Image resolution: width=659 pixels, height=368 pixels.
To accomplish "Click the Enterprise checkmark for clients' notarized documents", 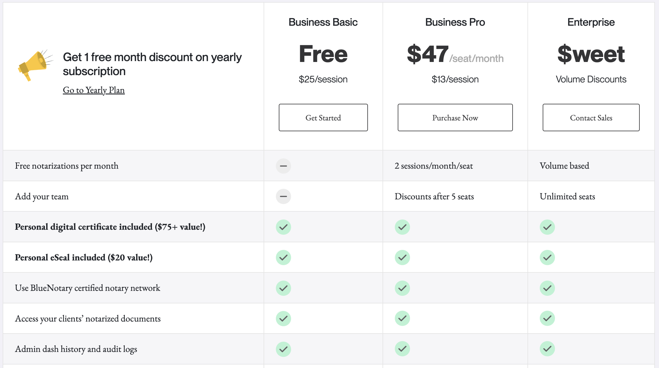I will click(x=547, y=318).
